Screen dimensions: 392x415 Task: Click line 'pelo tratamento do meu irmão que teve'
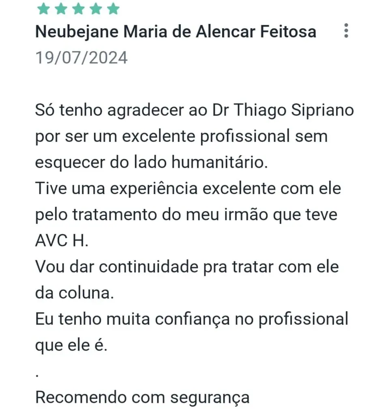(x=186, y=215)
